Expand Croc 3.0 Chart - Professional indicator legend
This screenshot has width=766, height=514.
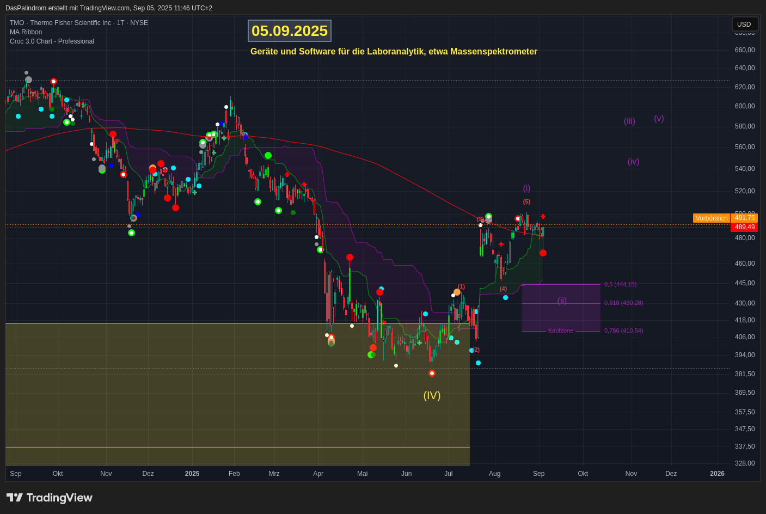(x=52, y=41)
